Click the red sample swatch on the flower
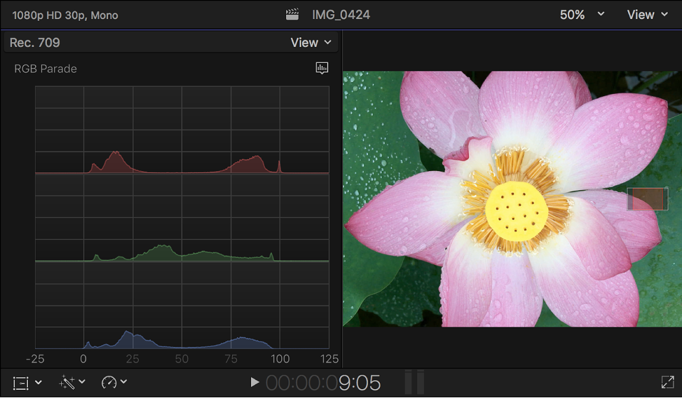Viewport: 682px width, 398px height. click(647, 199)
